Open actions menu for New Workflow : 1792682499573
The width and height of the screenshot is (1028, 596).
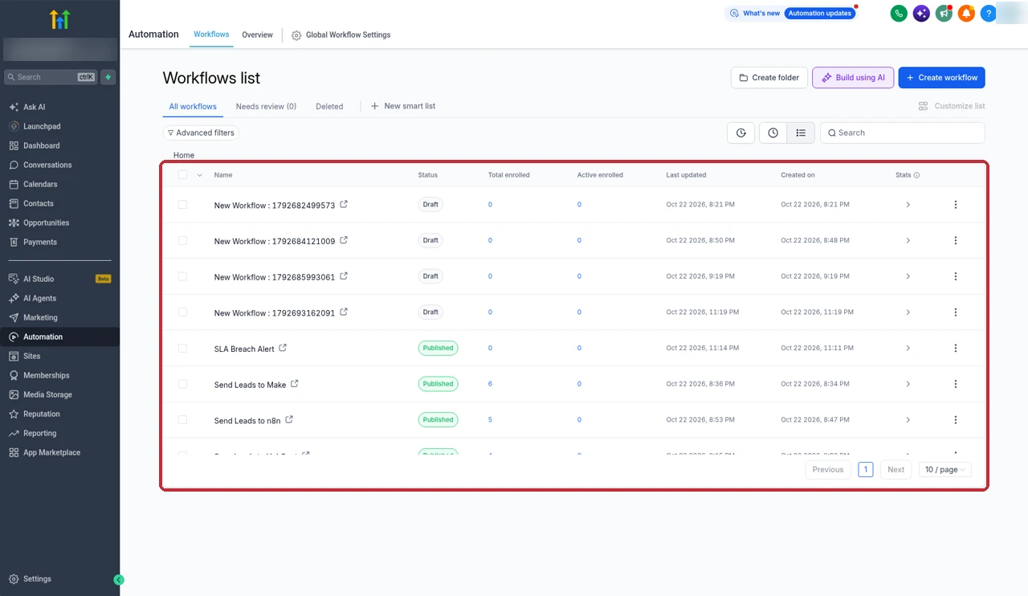click(x=956, y=205)
